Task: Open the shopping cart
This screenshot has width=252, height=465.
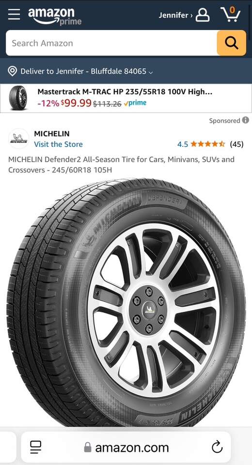Action: coord(231,14)
